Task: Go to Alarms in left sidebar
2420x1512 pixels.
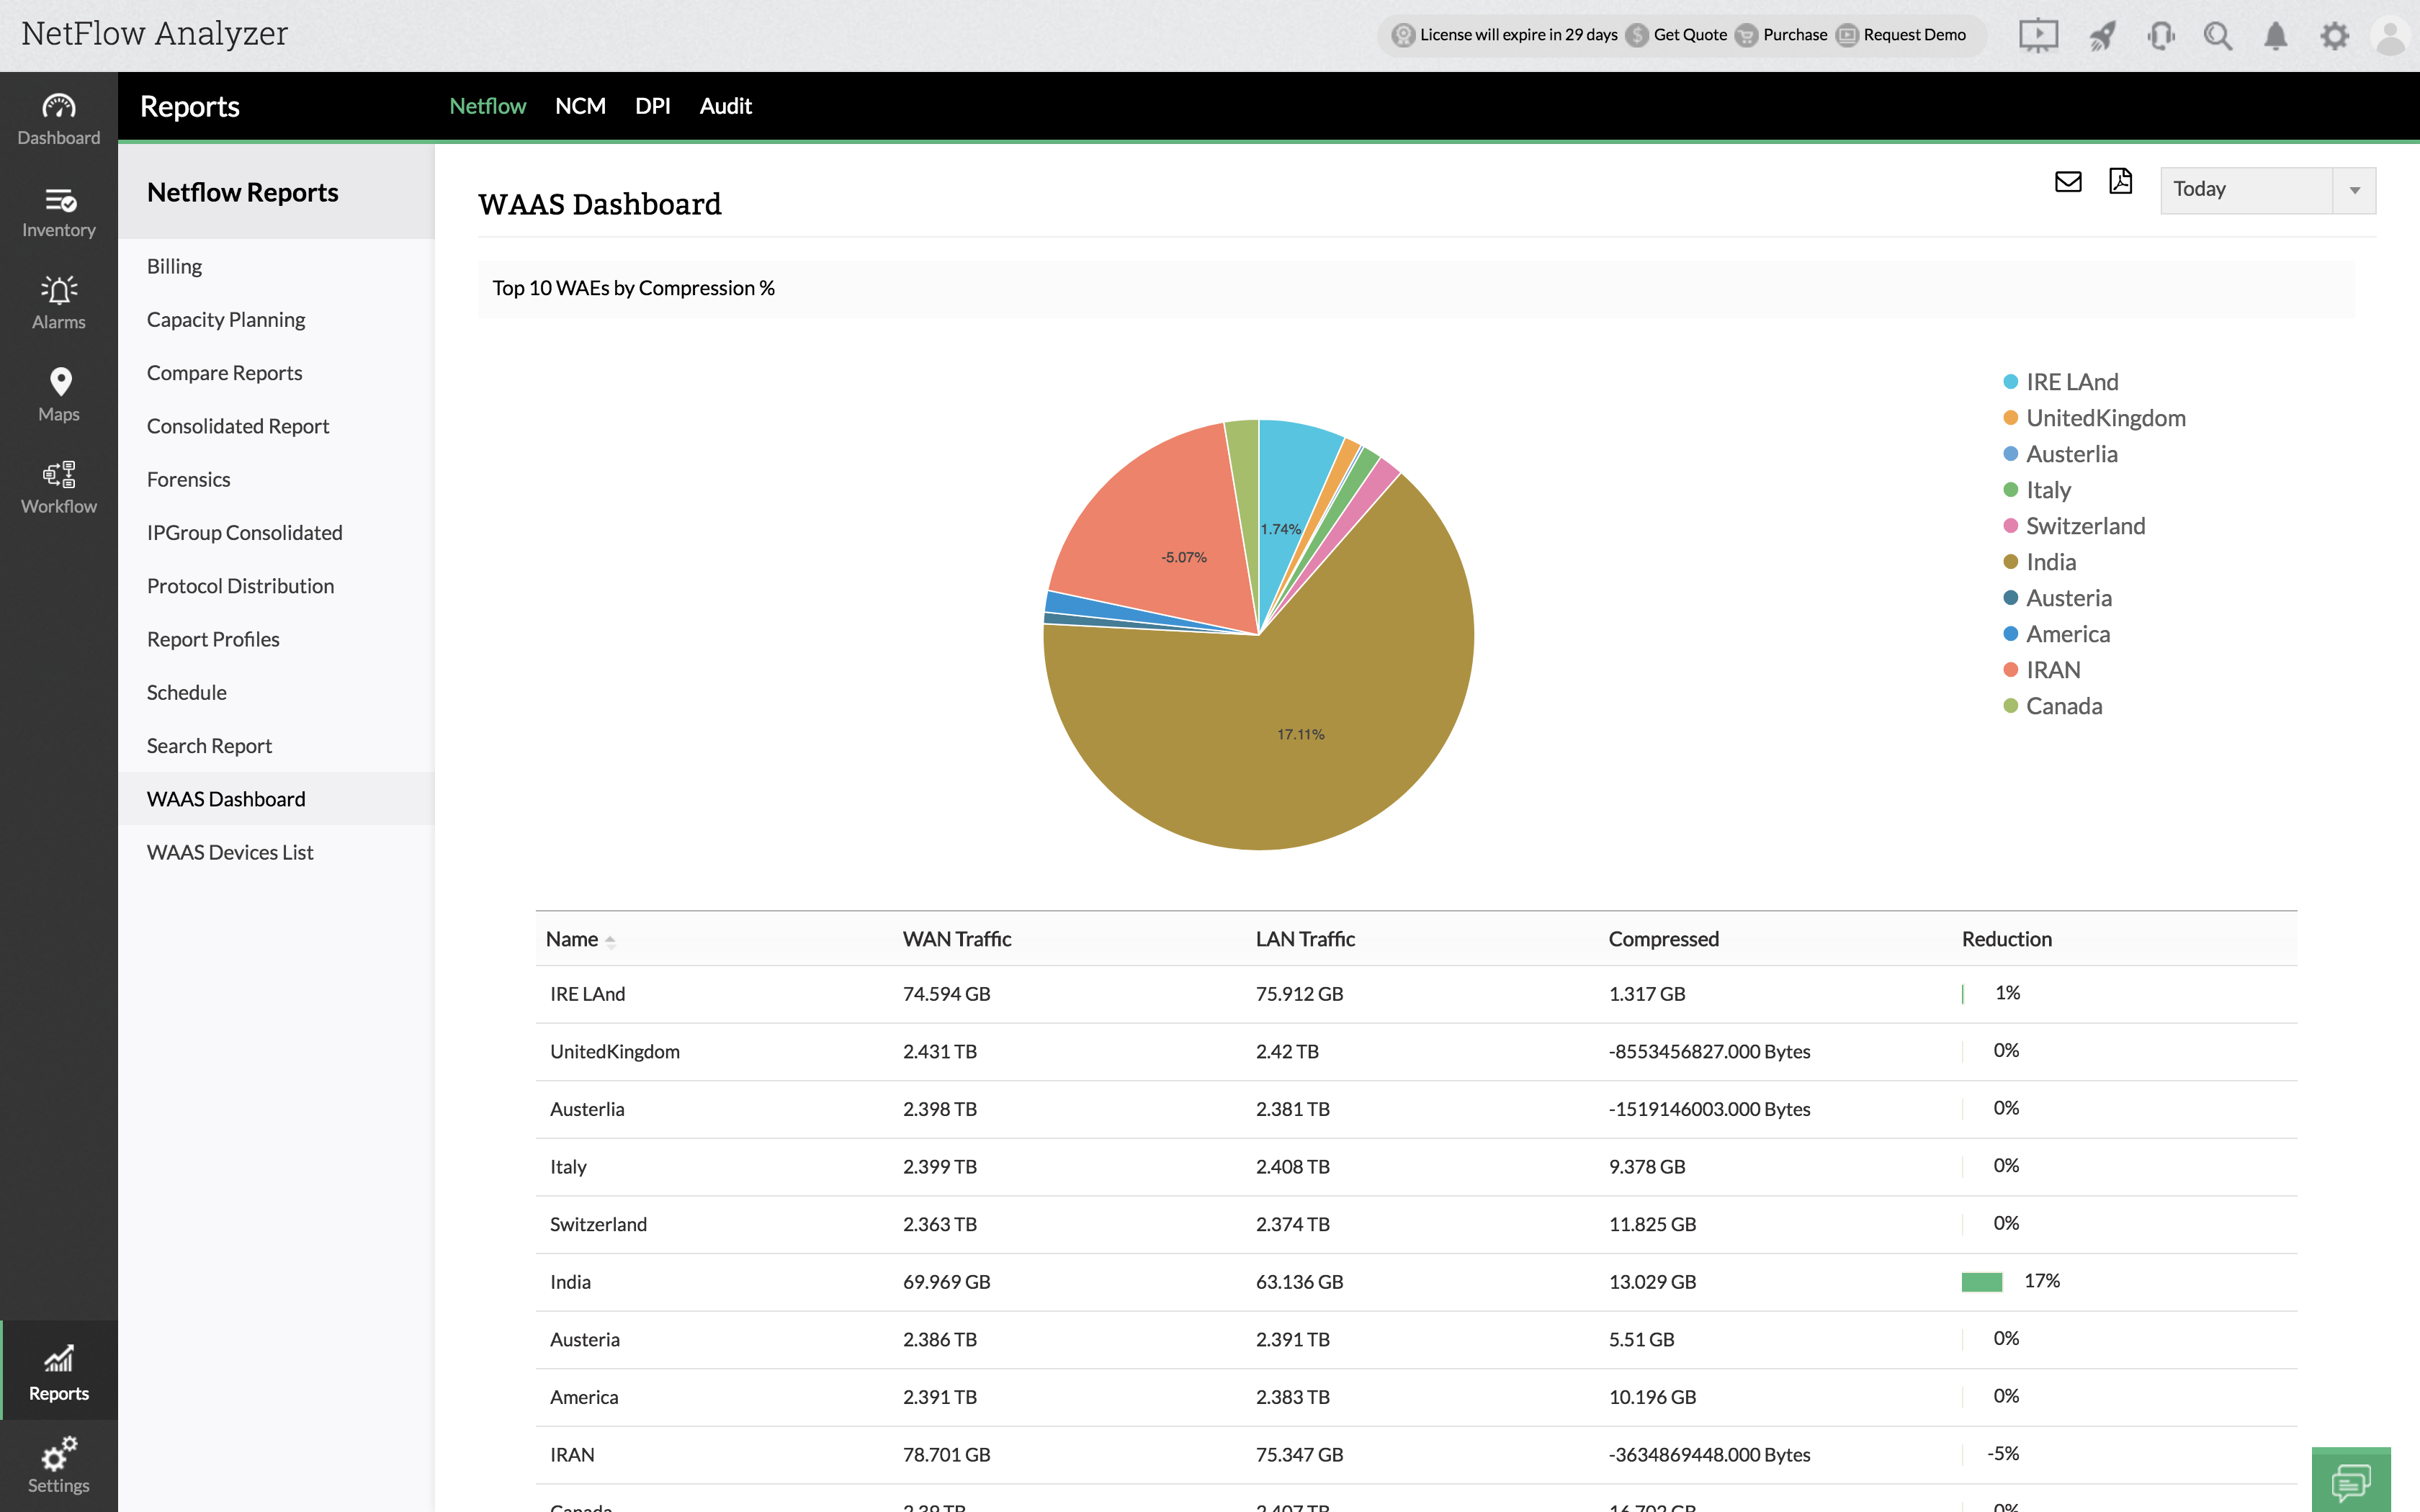Action: (x=59, y=302)
